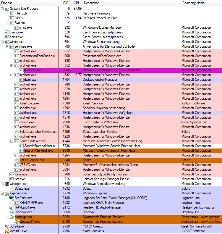The height and width of the screenshot is (234, 222).
Task: Click the winlogon.exe process icon
Action: pyautogui.click(x=7, y=184)
